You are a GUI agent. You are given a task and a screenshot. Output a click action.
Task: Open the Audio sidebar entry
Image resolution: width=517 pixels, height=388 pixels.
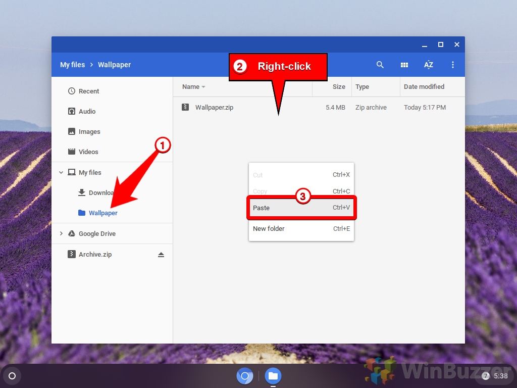coord(112,111)
